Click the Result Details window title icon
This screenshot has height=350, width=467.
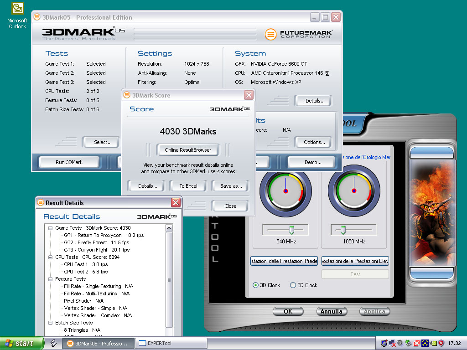click(40, 203)
